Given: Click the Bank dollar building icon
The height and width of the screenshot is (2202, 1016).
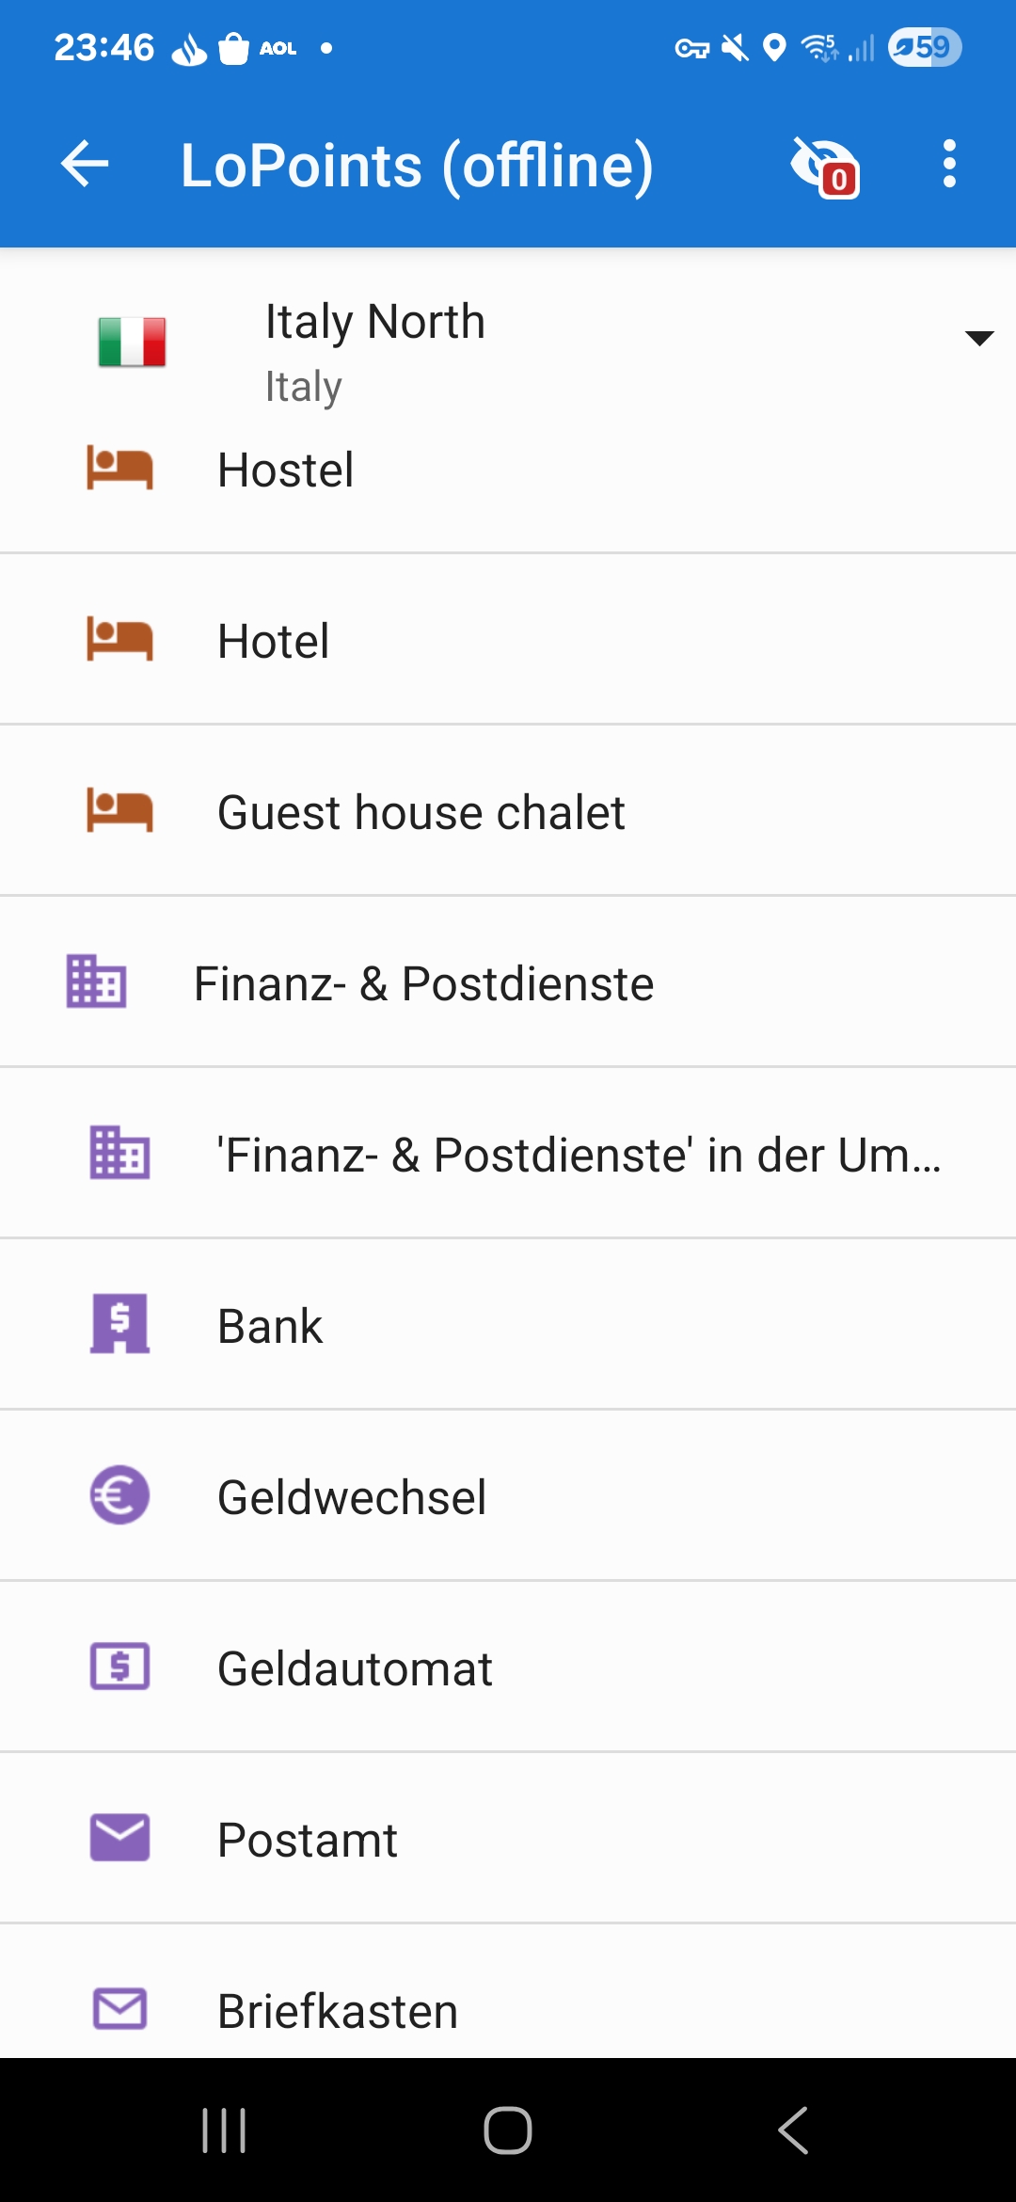Looking at the screenshot, I should (119, 1324).
